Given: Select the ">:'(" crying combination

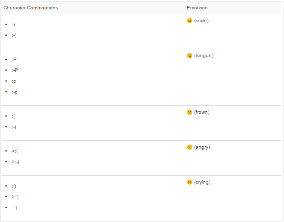Looking at the screenshot, I should click(x=15, y=197).
